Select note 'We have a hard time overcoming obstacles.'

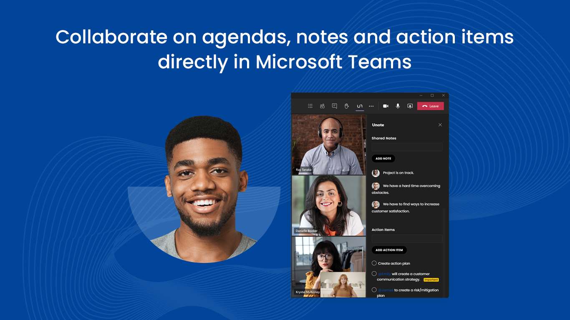point(406,189)
